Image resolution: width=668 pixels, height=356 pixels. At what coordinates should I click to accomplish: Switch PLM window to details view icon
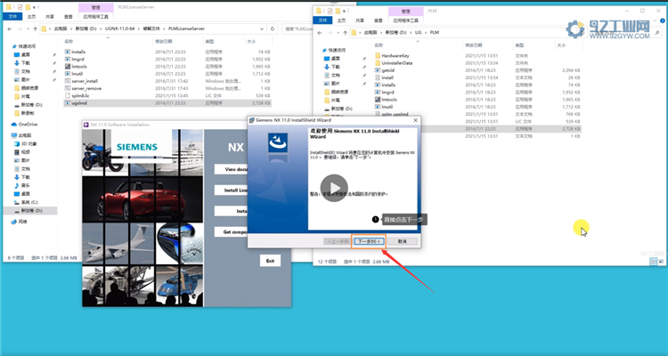[x=654, y=262]
